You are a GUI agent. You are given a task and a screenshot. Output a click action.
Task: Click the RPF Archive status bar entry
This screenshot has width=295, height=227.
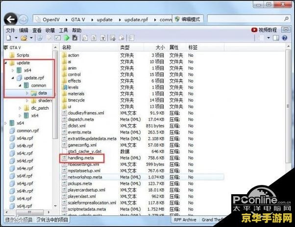point(185,220)
